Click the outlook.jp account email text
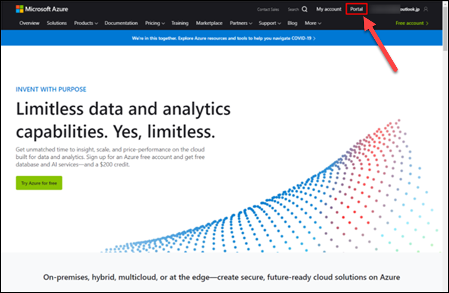This screenshot has height=293, width=449. pyautogui.click(x=410, y=9)
